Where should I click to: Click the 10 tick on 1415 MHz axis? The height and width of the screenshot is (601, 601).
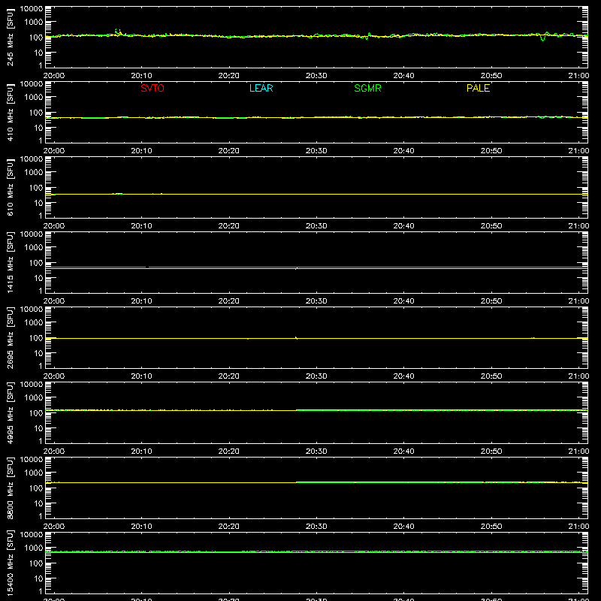38,278
